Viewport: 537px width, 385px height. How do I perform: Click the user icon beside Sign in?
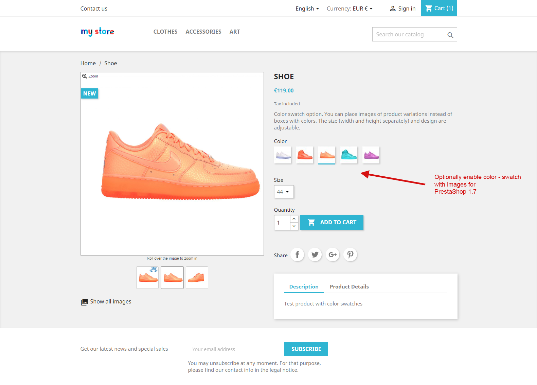[393, 8]
